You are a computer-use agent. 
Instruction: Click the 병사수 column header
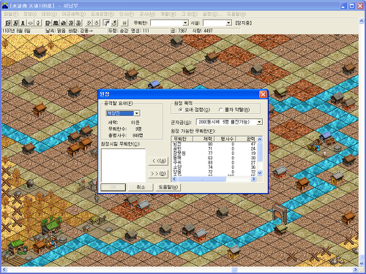click(225, 139)
